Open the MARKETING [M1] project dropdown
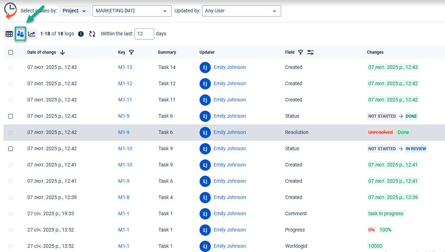Viewport: 445px width, 252px height. pyautogui.click(x=132, y=11)
